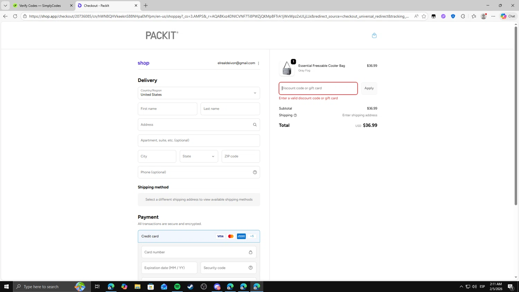The image size is (519, 292).
Task: Show hidden system tray icons
Action: click(461, 286)
